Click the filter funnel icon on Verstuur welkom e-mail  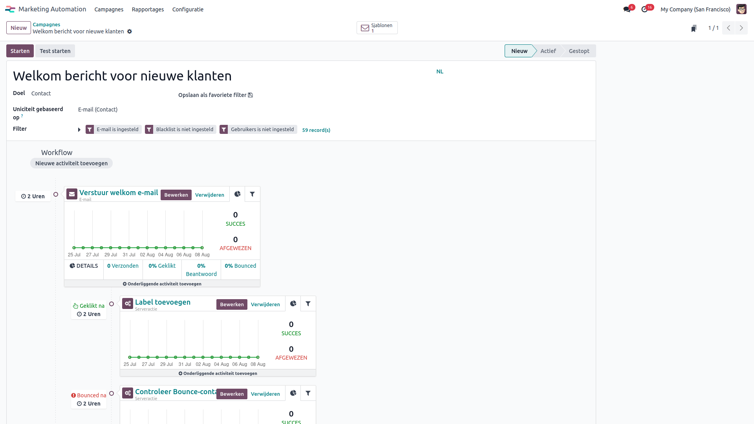pos(252,194)
